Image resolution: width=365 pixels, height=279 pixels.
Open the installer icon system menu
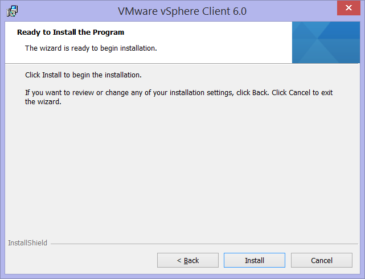12,11
